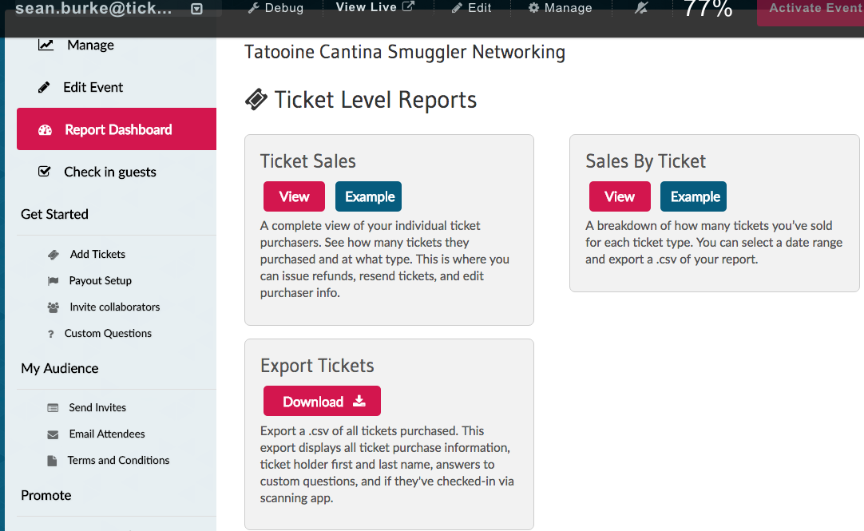Open Check in guests from the sidebar
This screenshot has height=531, width=864.
point(109,172)
